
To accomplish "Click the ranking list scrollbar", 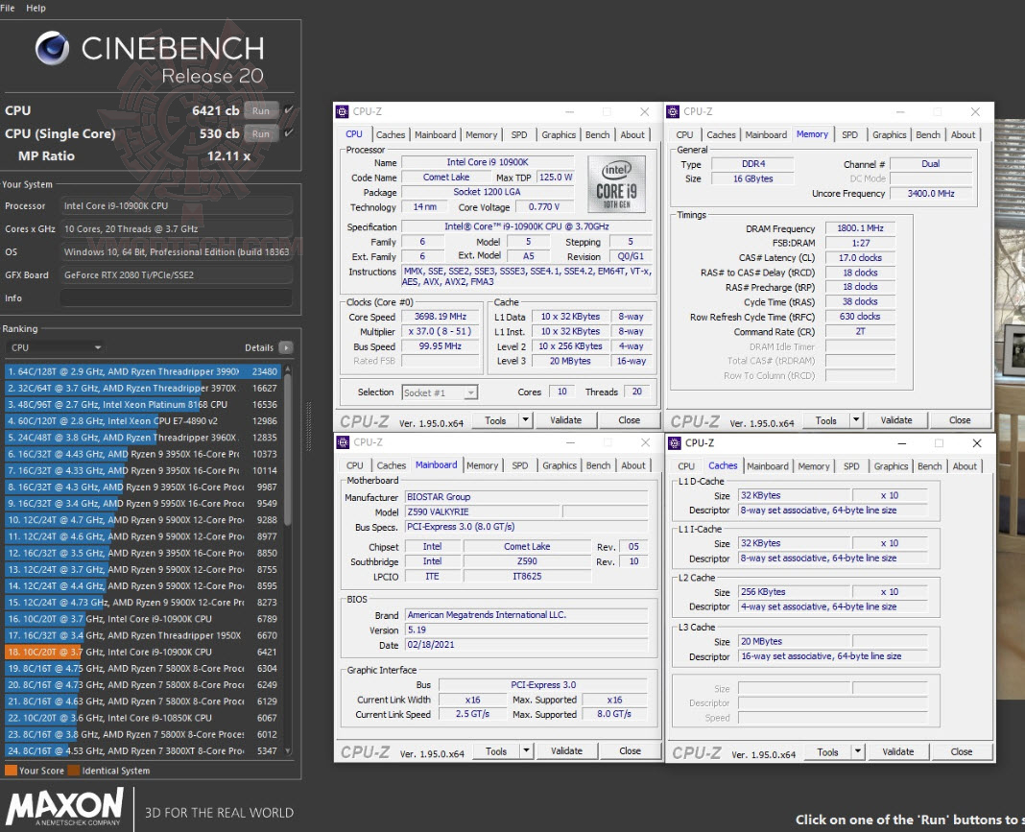I will (288, 451).
